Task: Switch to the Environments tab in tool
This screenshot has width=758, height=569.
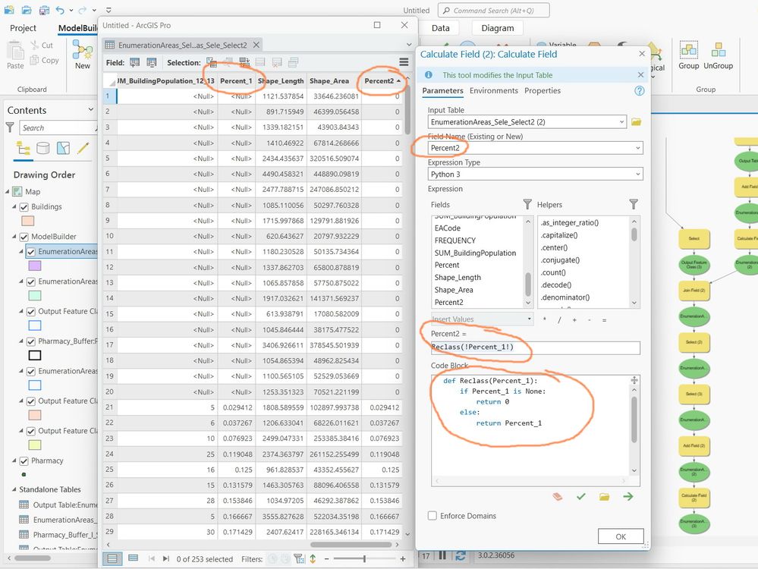Action: coord(493,90)
